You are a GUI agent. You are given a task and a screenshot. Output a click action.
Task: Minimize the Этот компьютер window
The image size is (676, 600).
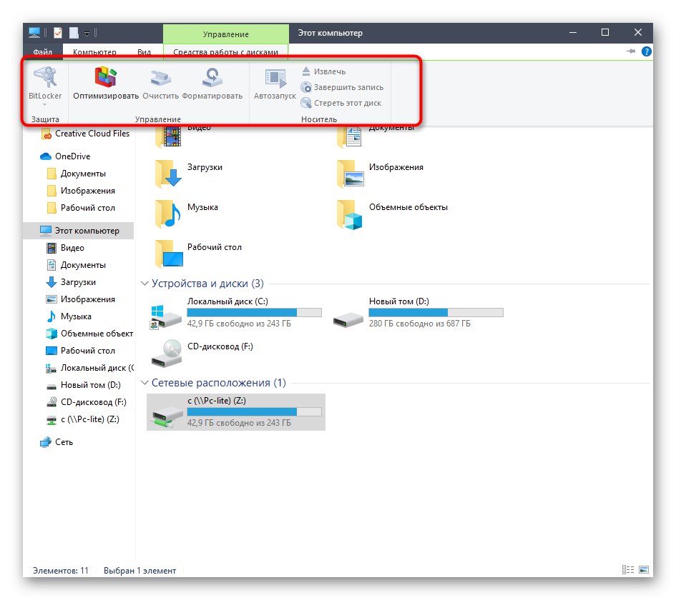(573, 33)
